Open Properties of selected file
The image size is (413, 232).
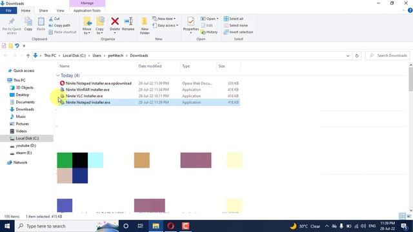[x=191, y=24]
